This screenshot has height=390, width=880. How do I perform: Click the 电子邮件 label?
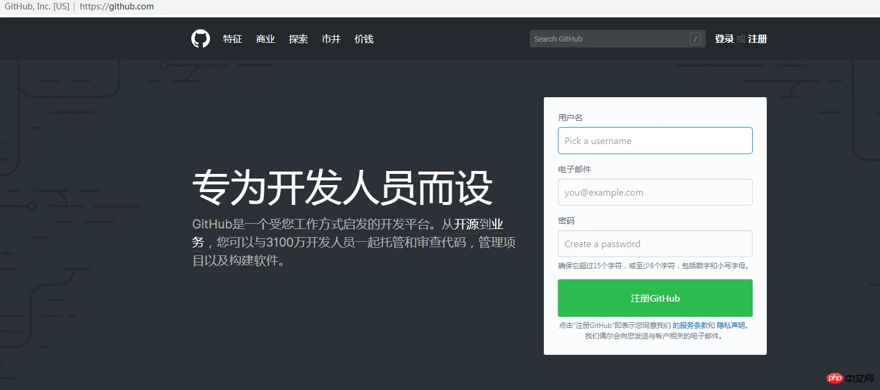(574, 169)
